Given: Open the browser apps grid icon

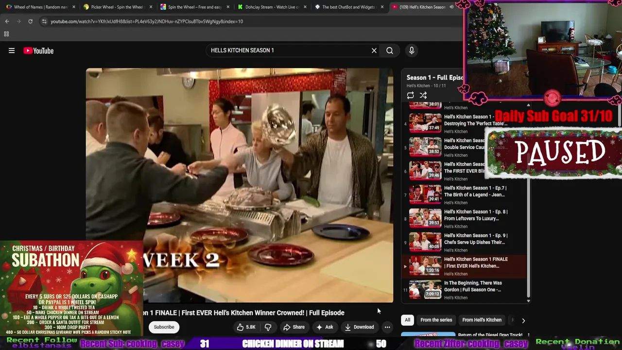Looking at the screenshot, I should (6, 34).
